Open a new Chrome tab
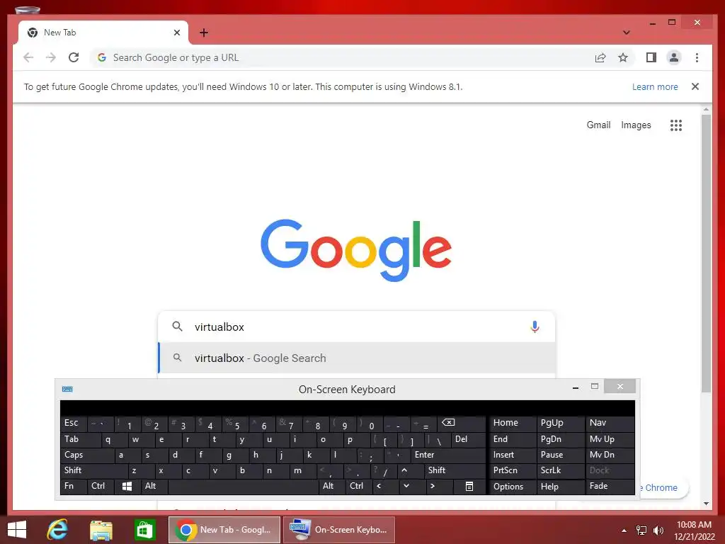Screen dimensions: 725x544 (x=203, y=33)
